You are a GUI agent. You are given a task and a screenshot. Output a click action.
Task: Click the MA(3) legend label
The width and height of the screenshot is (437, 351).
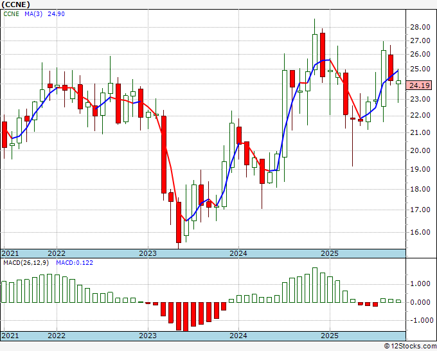[x=33, y=14]
